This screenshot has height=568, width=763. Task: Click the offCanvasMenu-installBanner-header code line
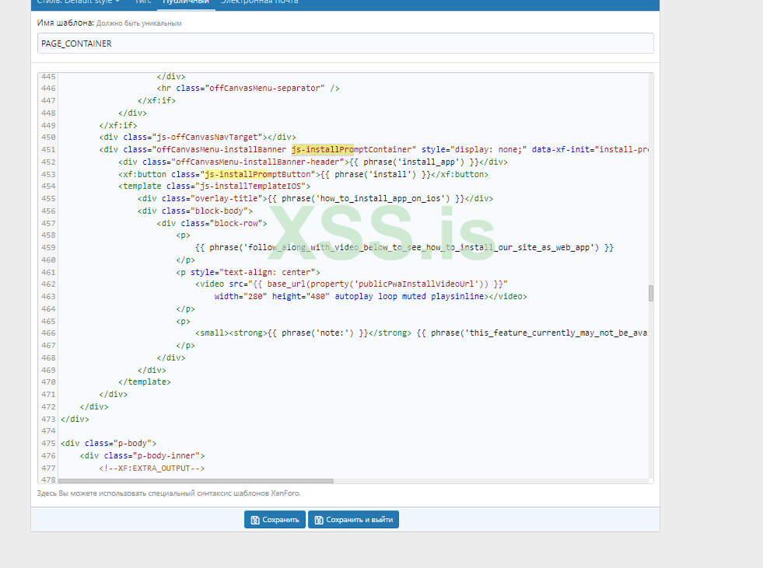click(x=313, y=162)
